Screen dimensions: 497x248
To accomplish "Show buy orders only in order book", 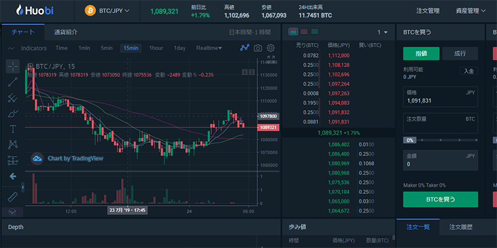I will (x=315, y=32).
